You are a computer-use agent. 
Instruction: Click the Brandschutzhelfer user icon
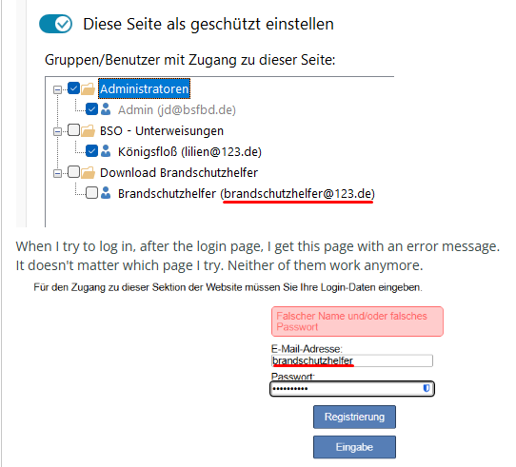point(106,193)
